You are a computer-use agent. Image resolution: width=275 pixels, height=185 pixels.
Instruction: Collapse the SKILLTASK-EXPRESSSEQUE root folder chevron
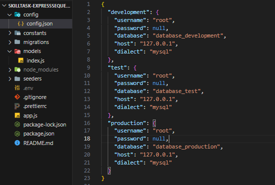[4, 6]
